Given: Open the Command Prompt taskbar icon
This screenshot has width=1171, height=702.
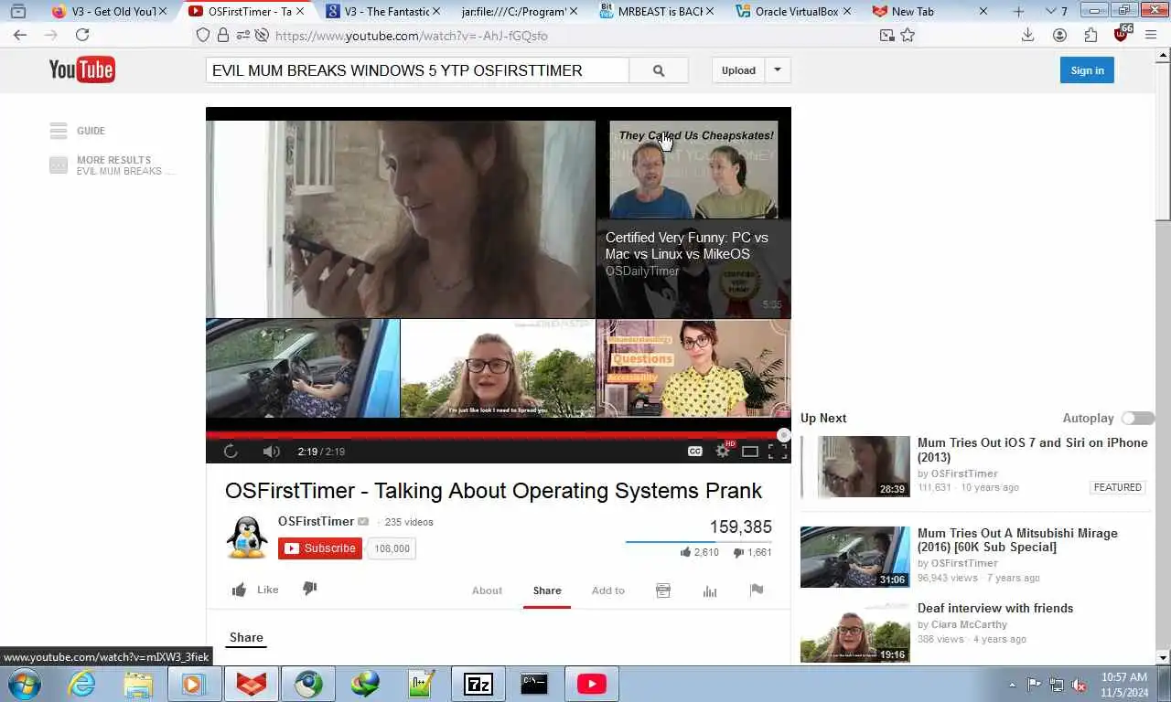Looking at the screenshot, I should coord(534,684).
